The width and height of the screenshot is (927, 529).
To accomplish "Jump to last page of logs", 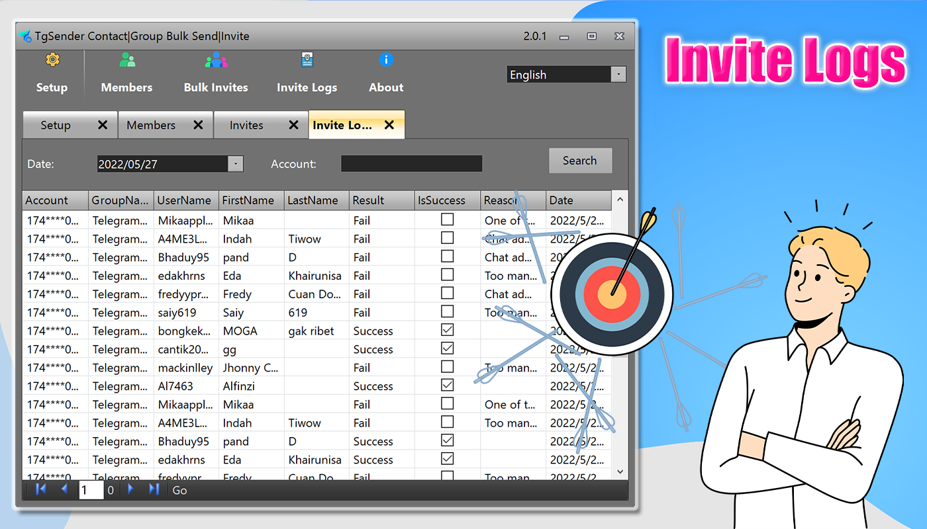I will pos(154,489).
